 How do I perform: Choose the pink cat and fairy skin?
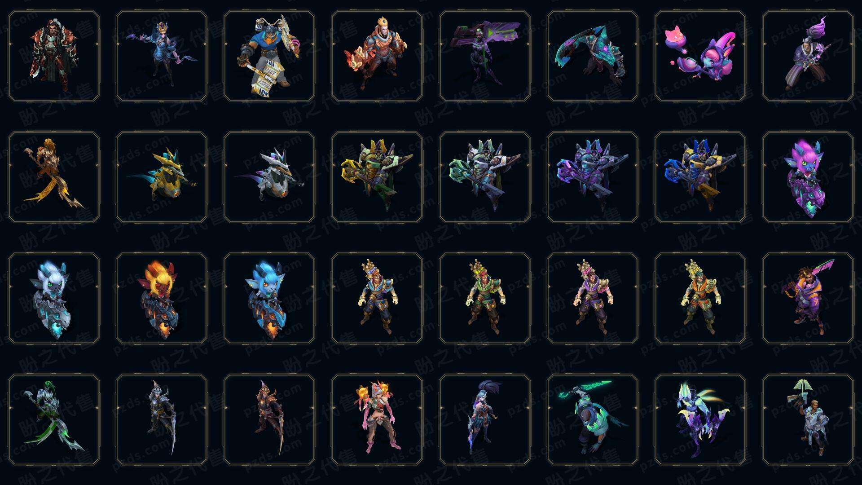coord(700,56)
